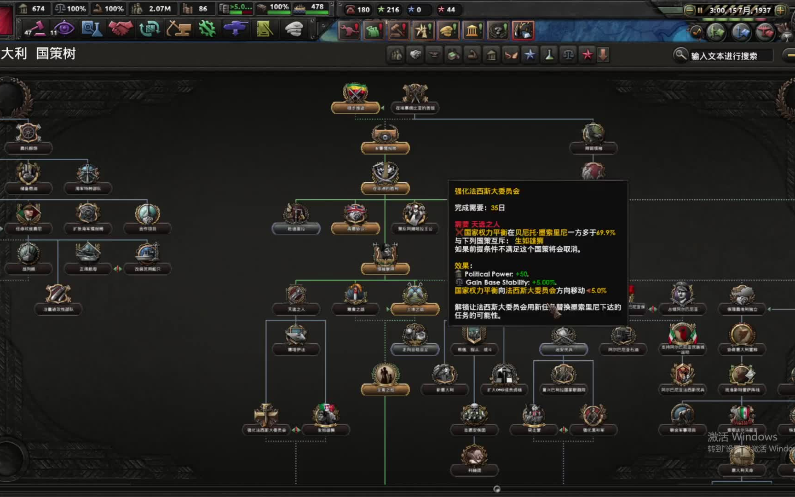The image size is (795, 497).
Task: Select the mother and child silhouette focus
Action: pyautogui.click(x=385, y=380)
